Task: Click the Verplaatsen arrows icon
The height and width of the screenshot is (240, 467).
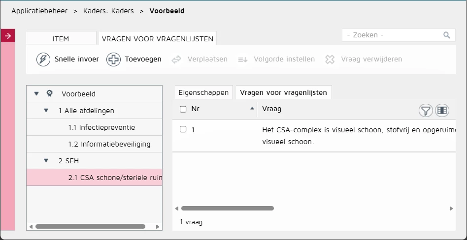Action: (x=176, y=60)
